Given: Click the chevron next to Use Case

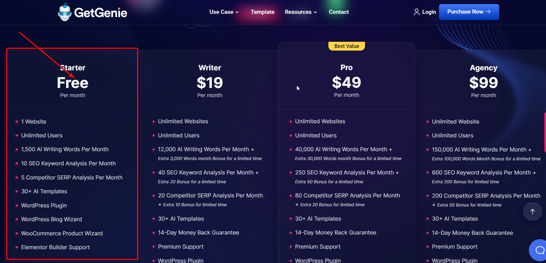Looking at the screenshot, I should coord(237,12).
